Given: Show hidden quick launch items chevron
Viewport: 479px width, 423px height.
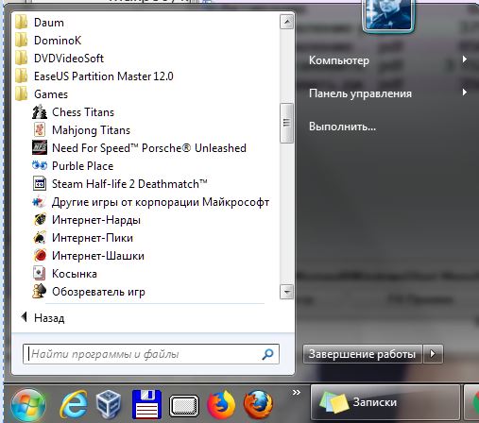Looking at the screenshot, I should 296,392.
